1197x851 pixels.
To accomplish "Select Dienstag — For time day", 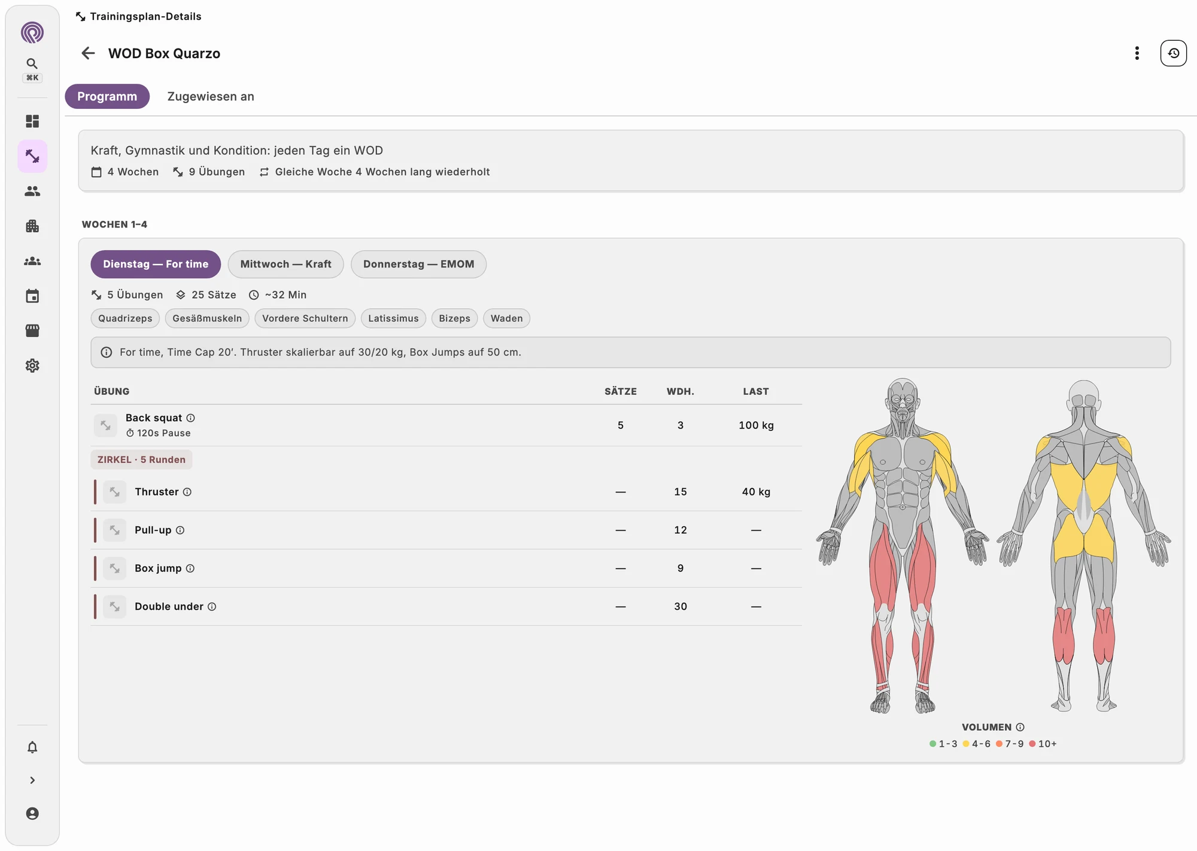I will 156,264.
